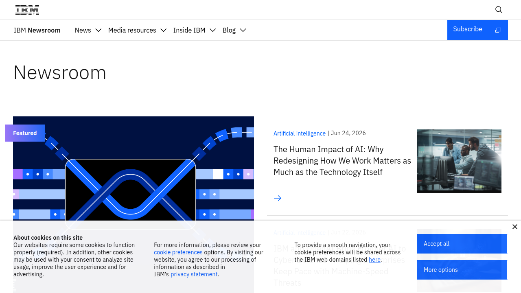Click 'About cookies on this site' heading
The width and height of the screenshot is (521, 293).
pos(48,238)
